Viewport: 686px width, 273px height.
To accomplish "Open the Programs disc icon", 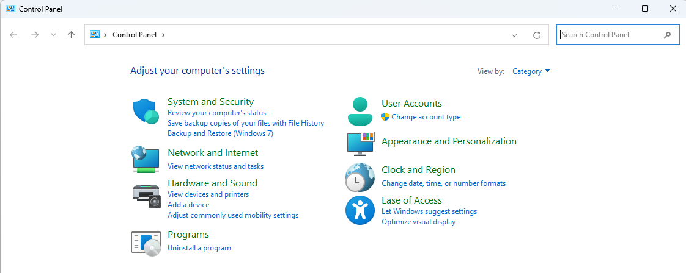I will 146,243.
